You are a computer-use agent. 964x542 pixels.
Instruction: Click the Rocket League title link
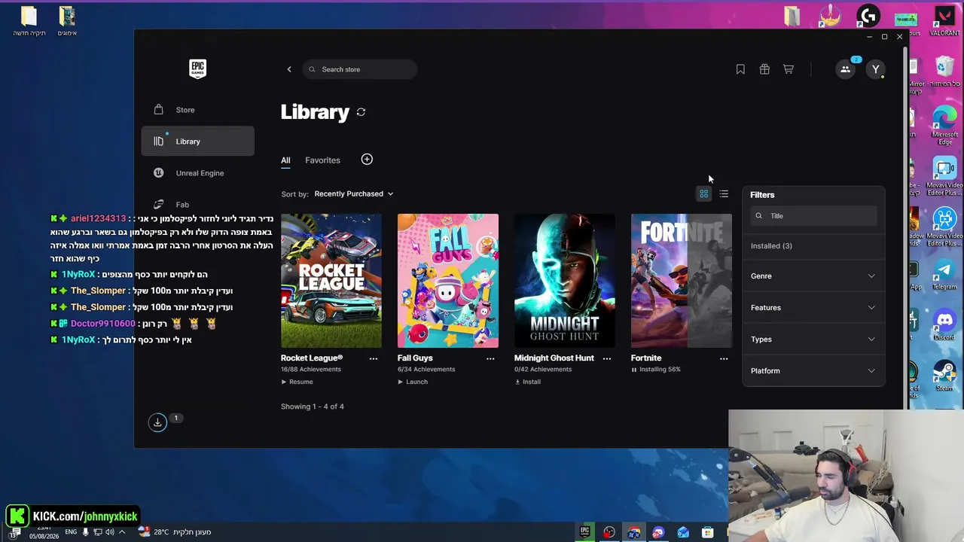(312, 358)
